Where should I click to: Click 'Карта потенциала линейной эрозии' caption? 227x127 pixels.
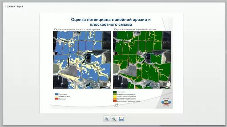click(135, 29)
